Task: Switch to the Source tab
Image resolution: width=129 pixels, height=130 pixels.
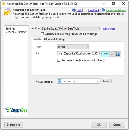Action: 38,39
